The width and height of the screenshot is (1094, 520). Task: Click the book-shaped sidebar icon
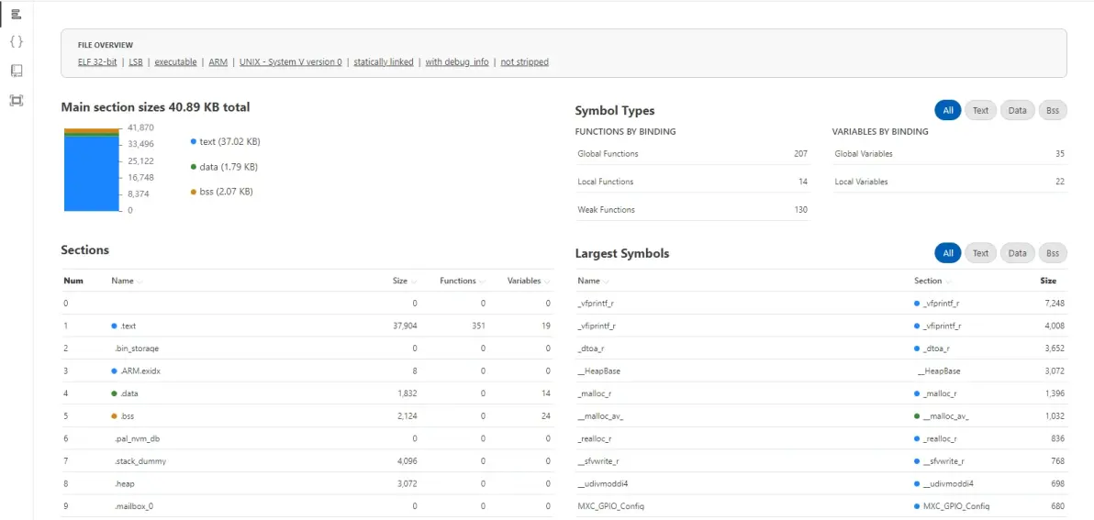click(x=16, y=71)
